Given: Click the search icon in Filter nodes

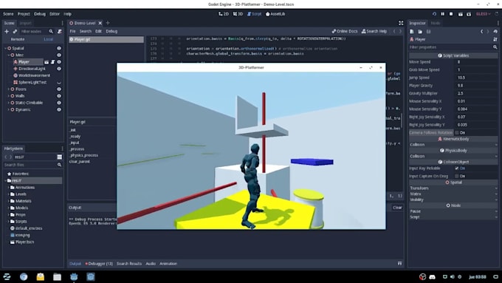Looking at the screenshot, I should pos(51,32).
